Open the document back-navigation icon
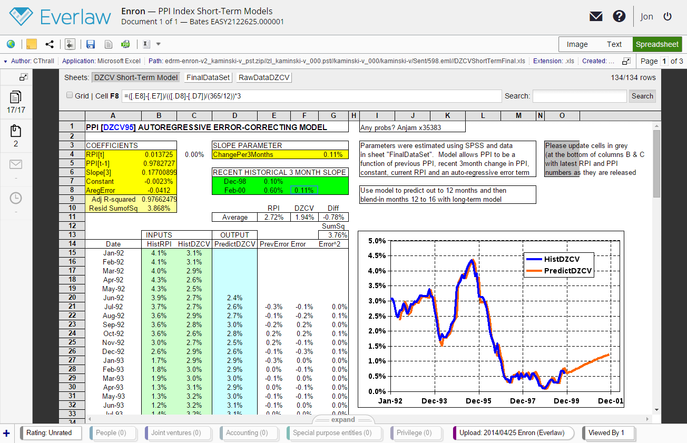 coord(70,44)
